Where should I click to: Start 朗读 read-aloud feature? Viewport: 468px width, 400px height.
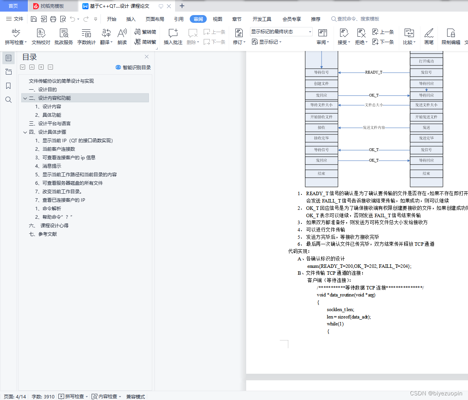(122, 37)
